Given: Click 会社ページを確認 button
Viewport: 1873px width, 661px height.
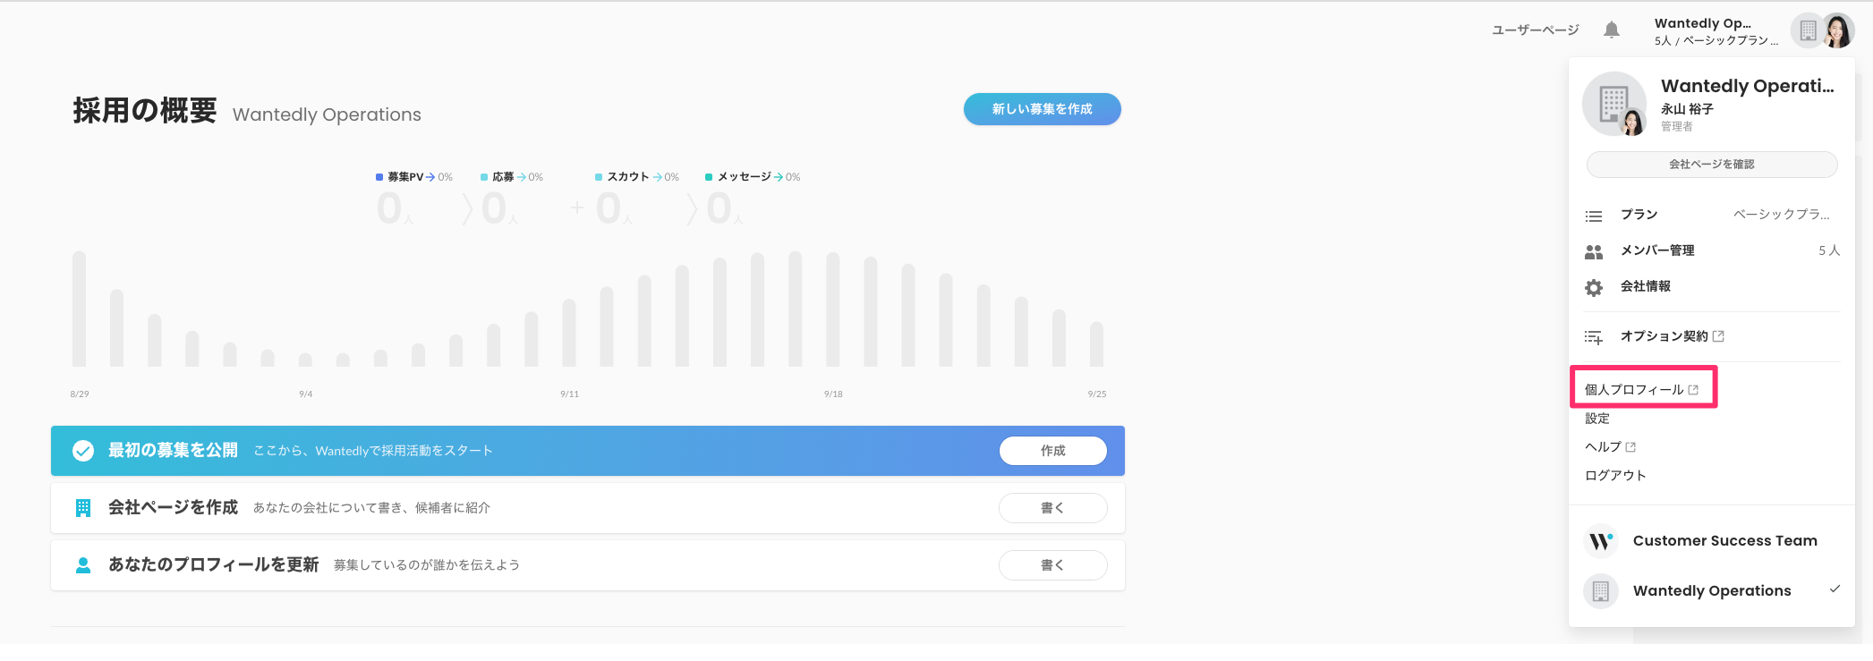Looking at the screenshot, I should coord(1711,165).
